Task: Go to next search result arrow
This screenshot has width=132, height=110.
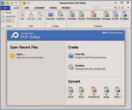Action: point(123,8)
